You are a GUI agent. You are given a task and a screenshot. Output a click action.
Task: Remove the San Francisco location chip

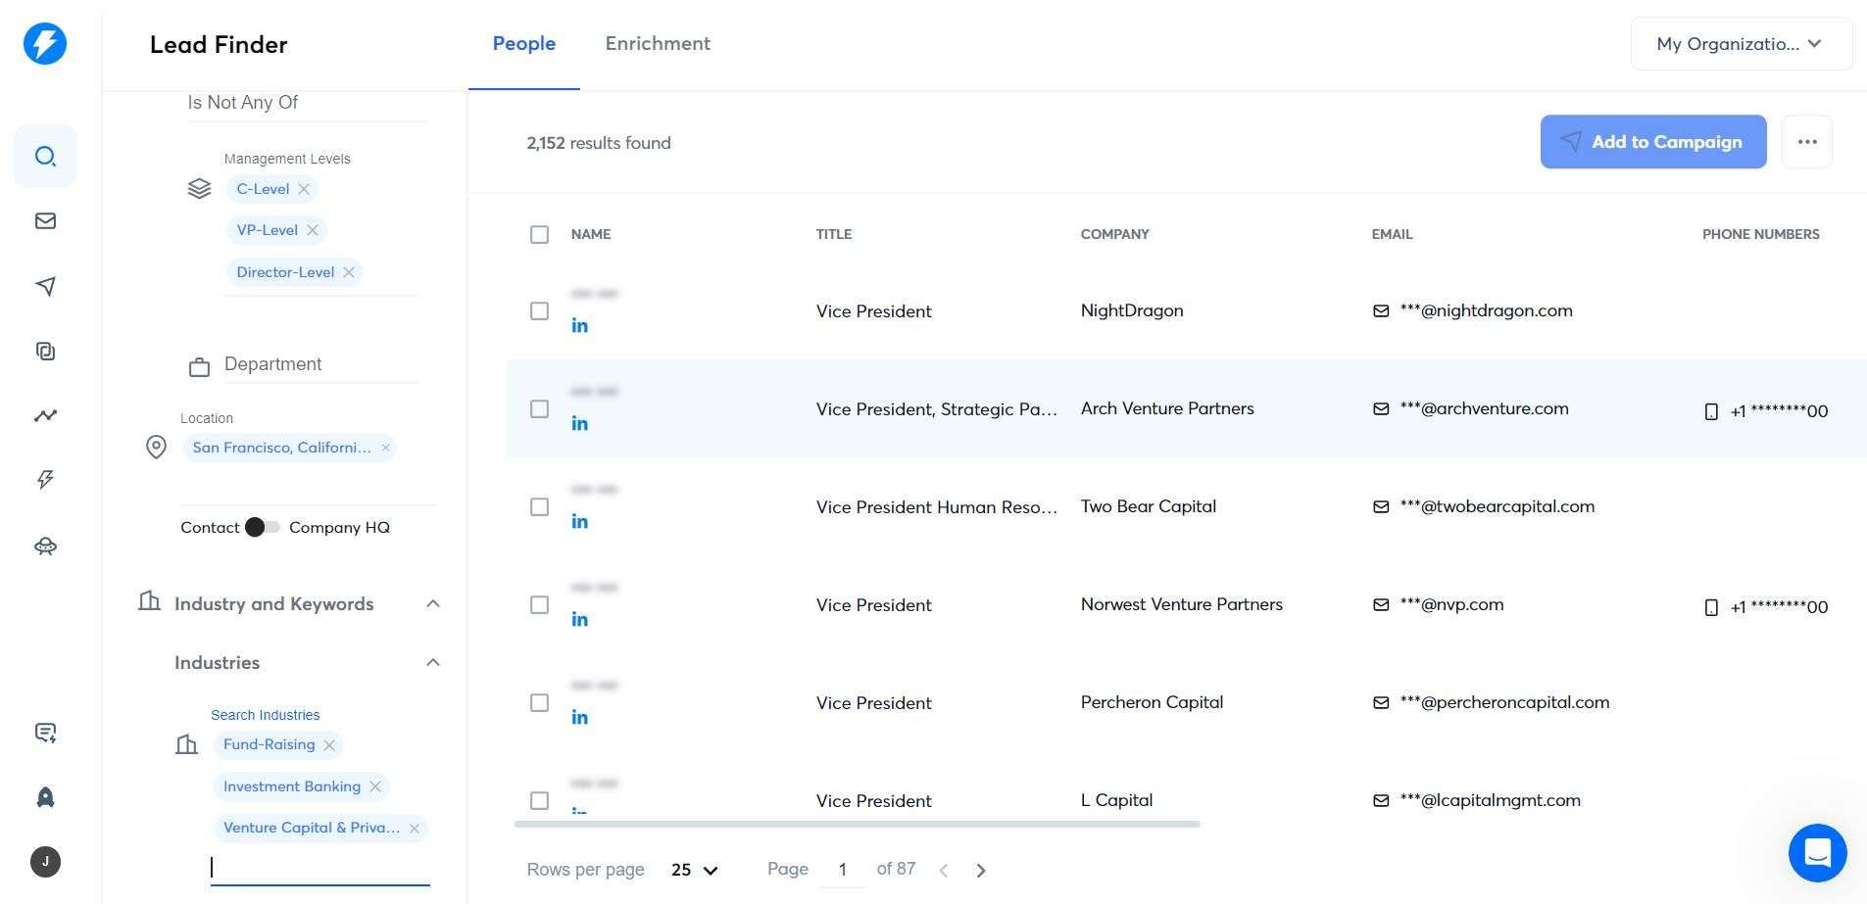(x=386, y=448)
